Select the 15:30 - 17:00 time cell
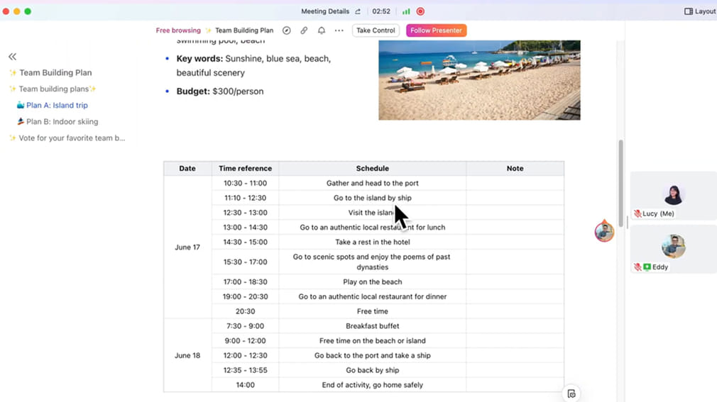717x402 pixels. click(x=245, y=262)
